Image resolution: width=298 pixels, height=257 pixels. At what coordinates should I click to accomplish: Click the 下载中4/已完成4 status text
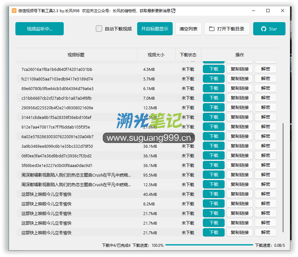116,245
